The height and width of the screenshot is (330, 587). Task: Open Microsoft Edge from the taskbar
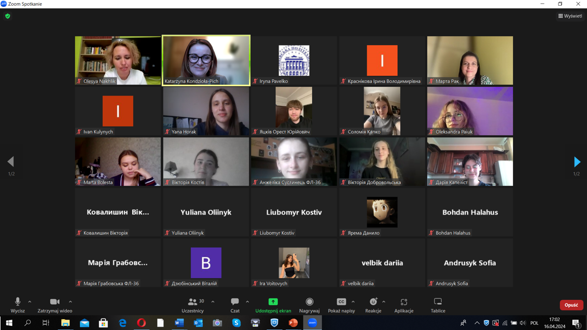122,323
